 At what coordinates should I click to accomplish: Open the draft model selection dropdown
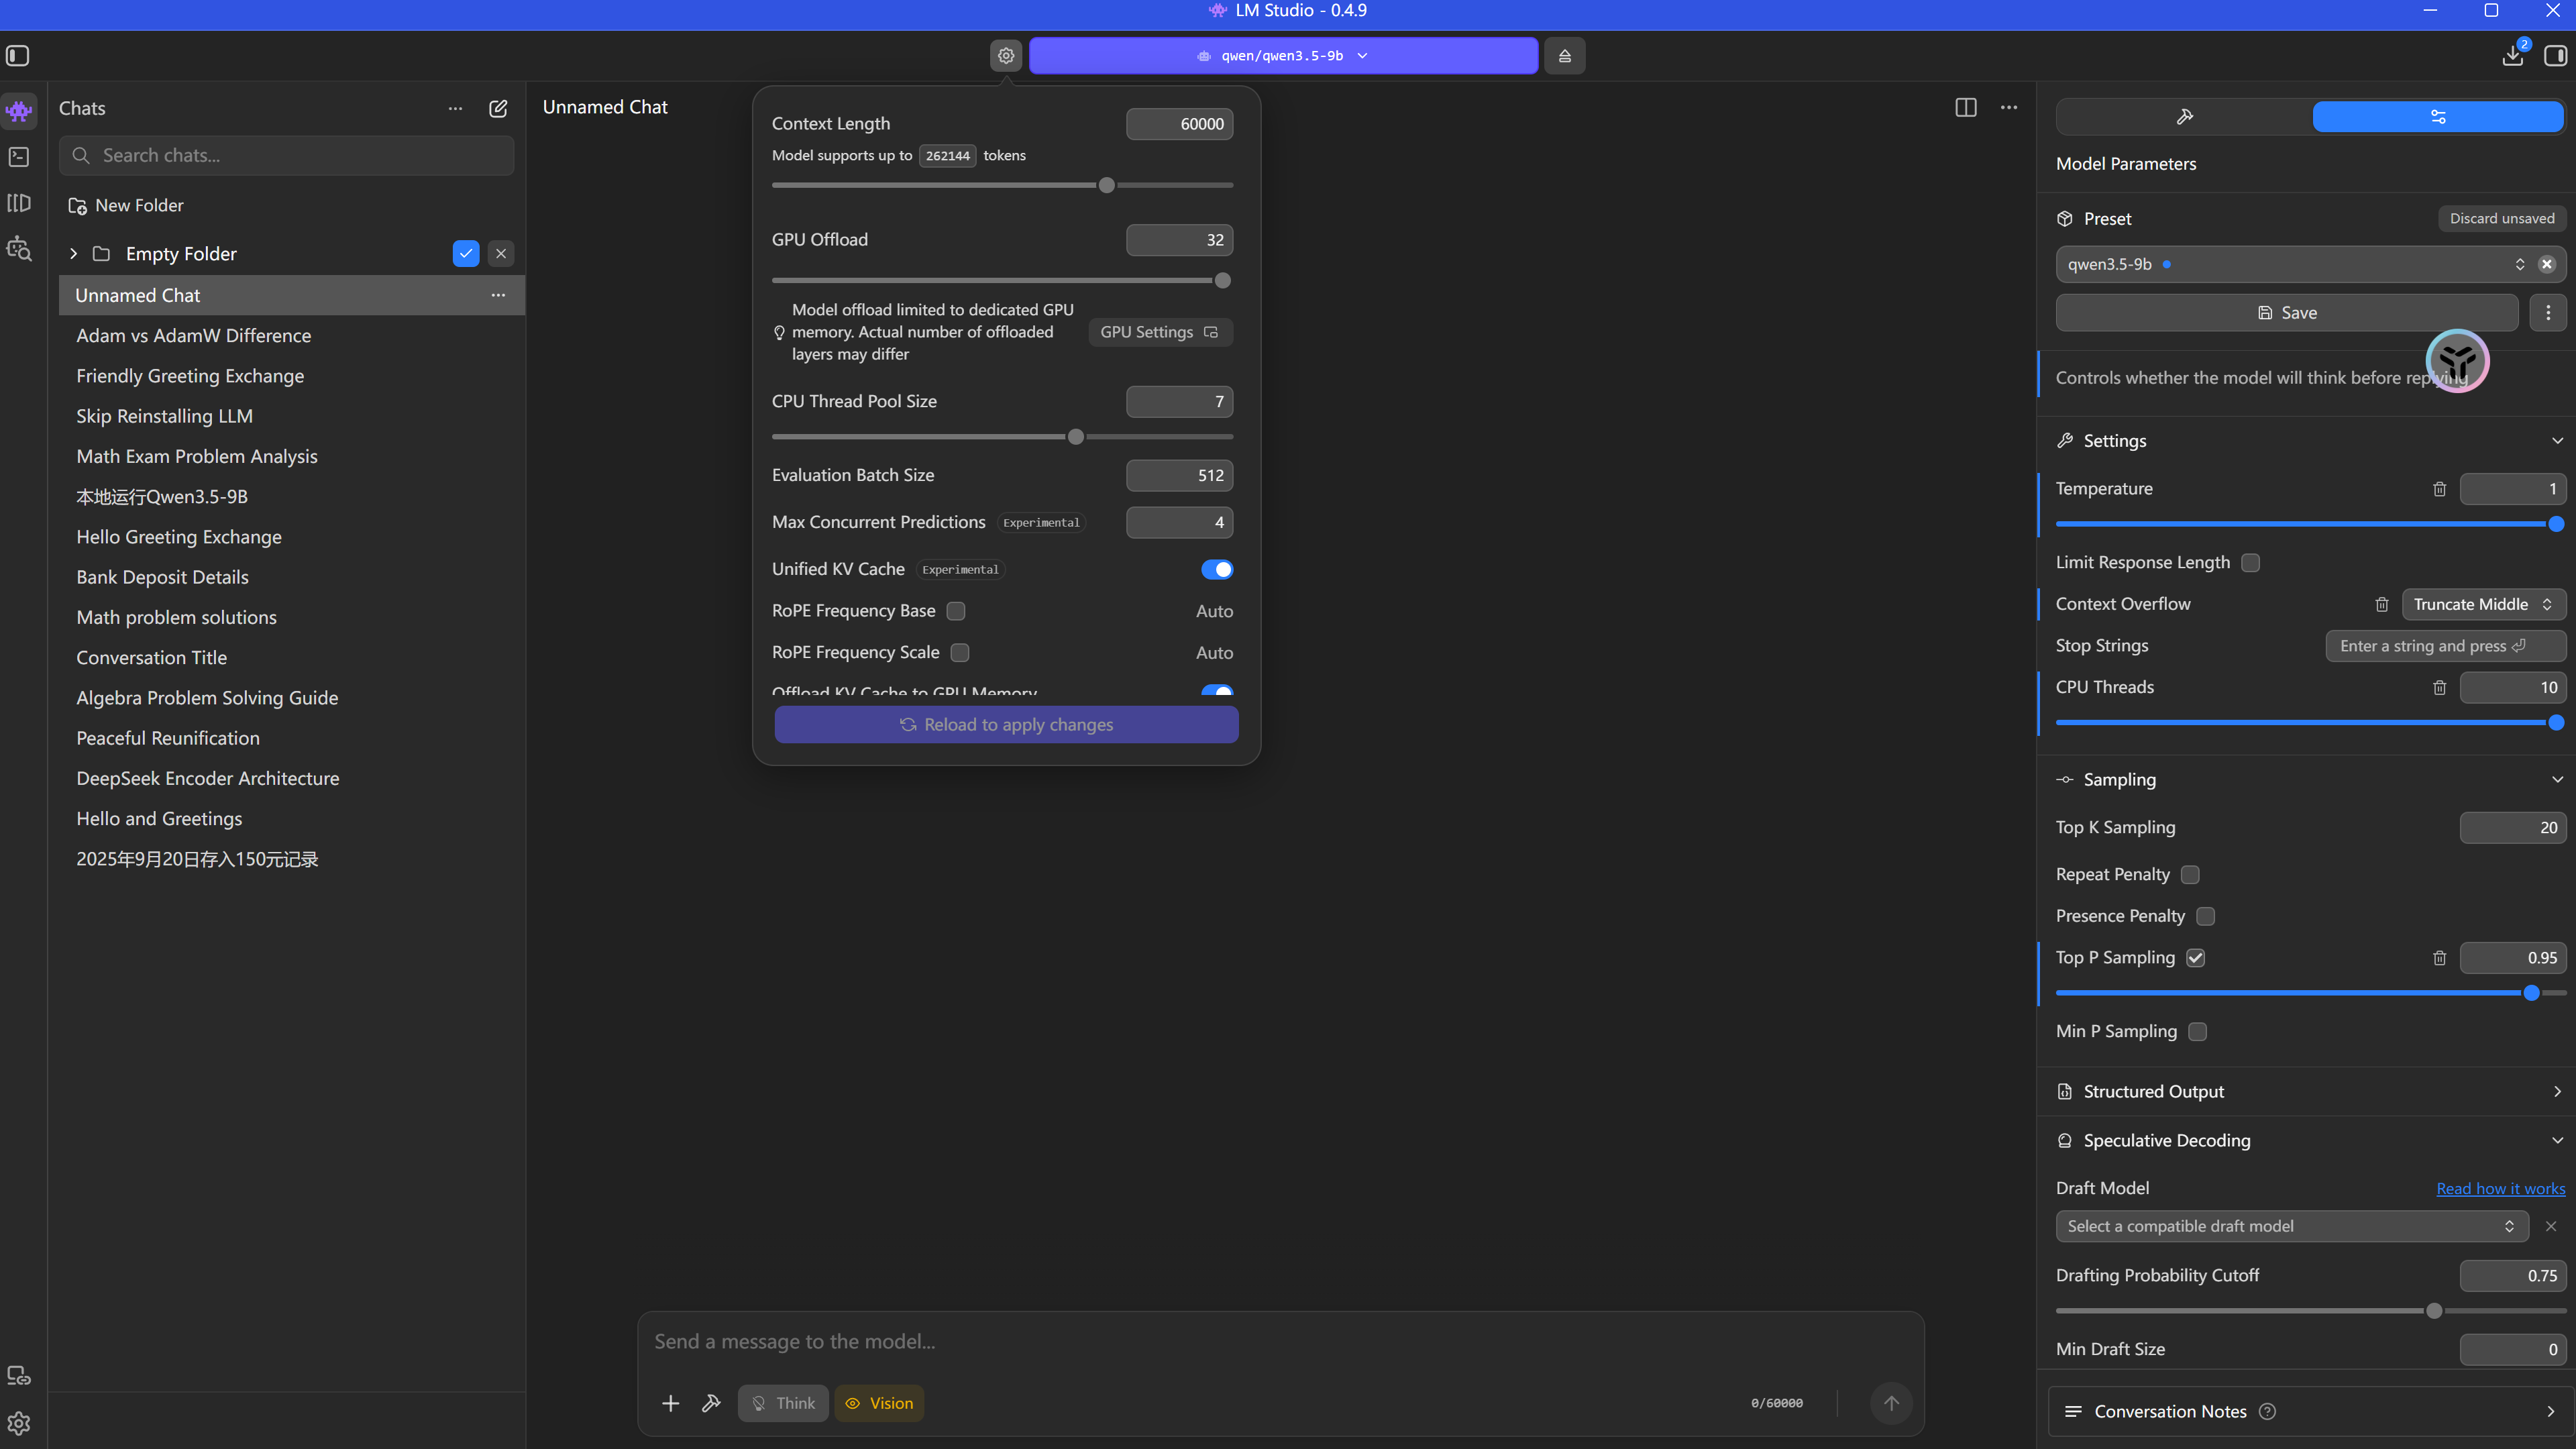(2292, 1226)
